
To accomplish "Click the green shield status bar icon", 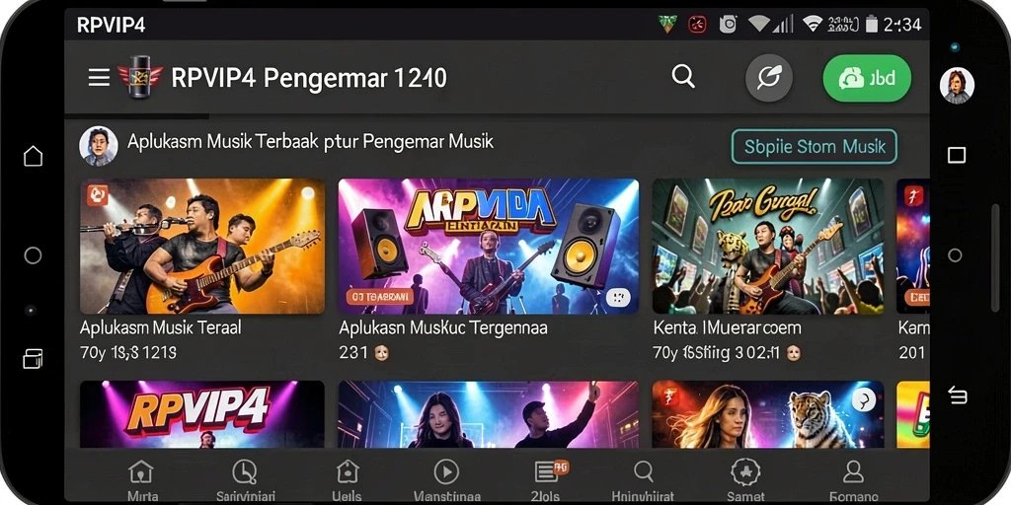I will point(666,25).
